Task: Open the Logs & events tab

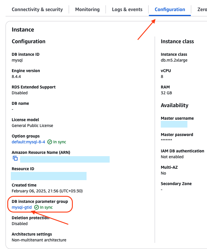Action: coord(127,9)
